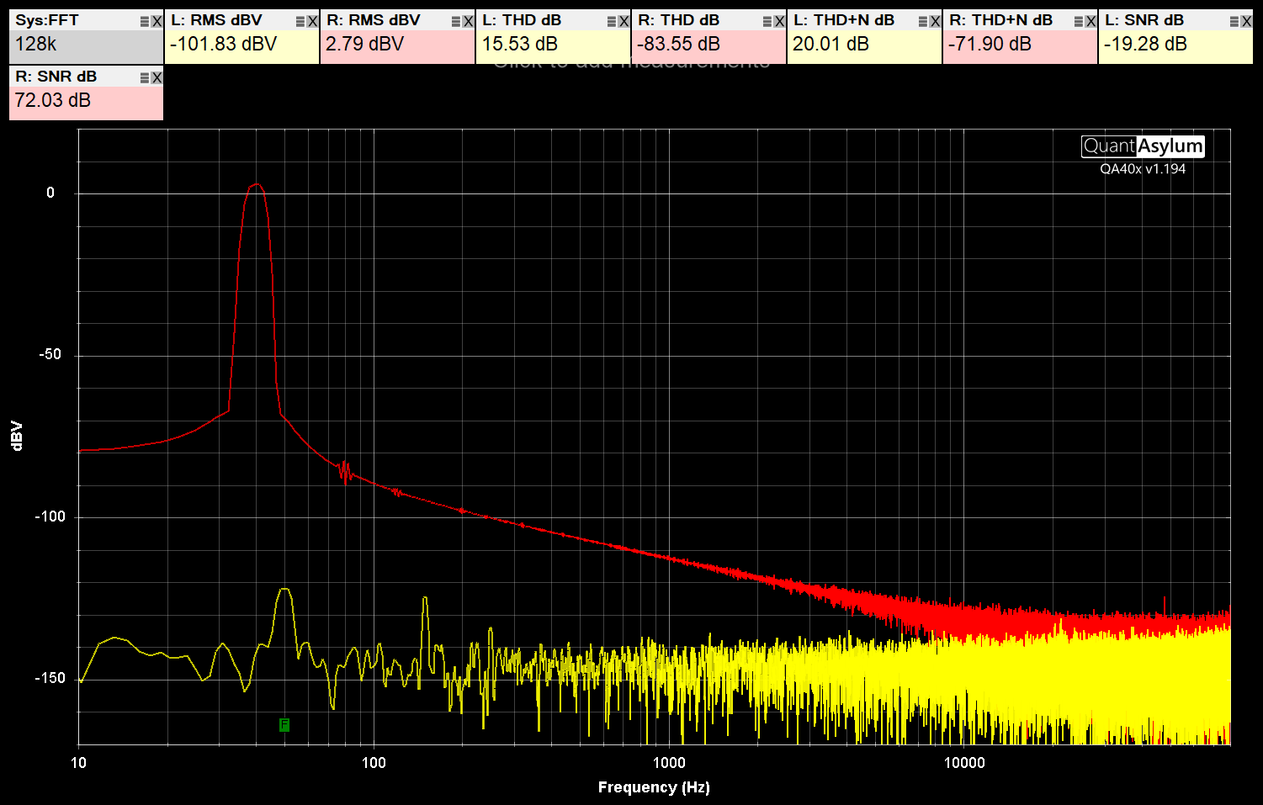Click the -50 dBV tick label
The height and width of the screenshot is (805, 1263).
[50, 354]
